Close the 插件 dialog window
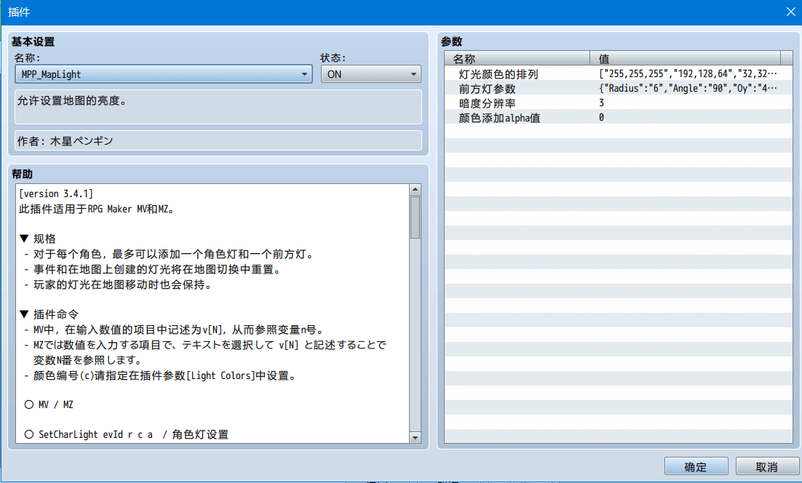 (x=791, y=12)
